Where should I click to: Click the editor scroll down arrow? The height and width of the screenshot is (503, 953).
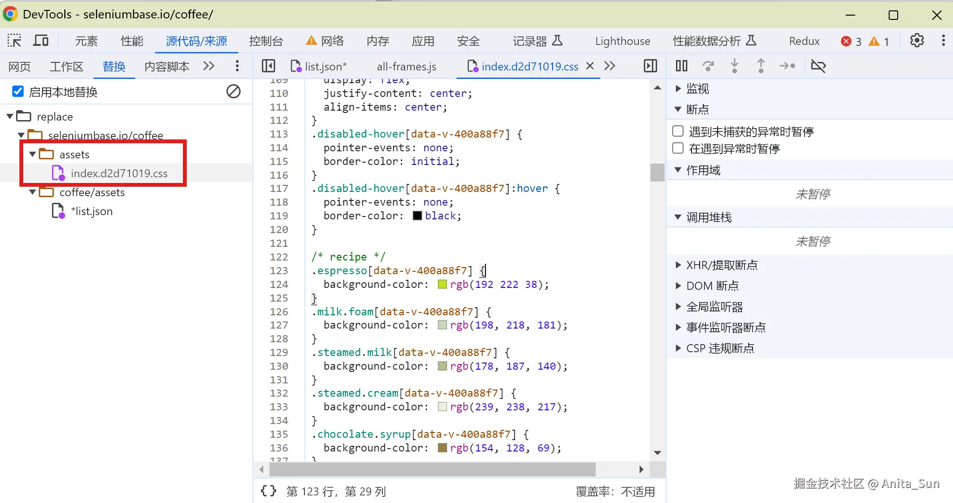[x=658, y=453]
